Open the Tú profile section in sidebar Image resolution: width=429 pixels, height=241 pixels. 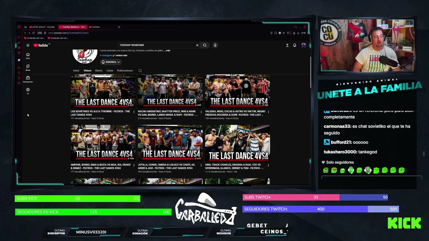tap(28, 91)
